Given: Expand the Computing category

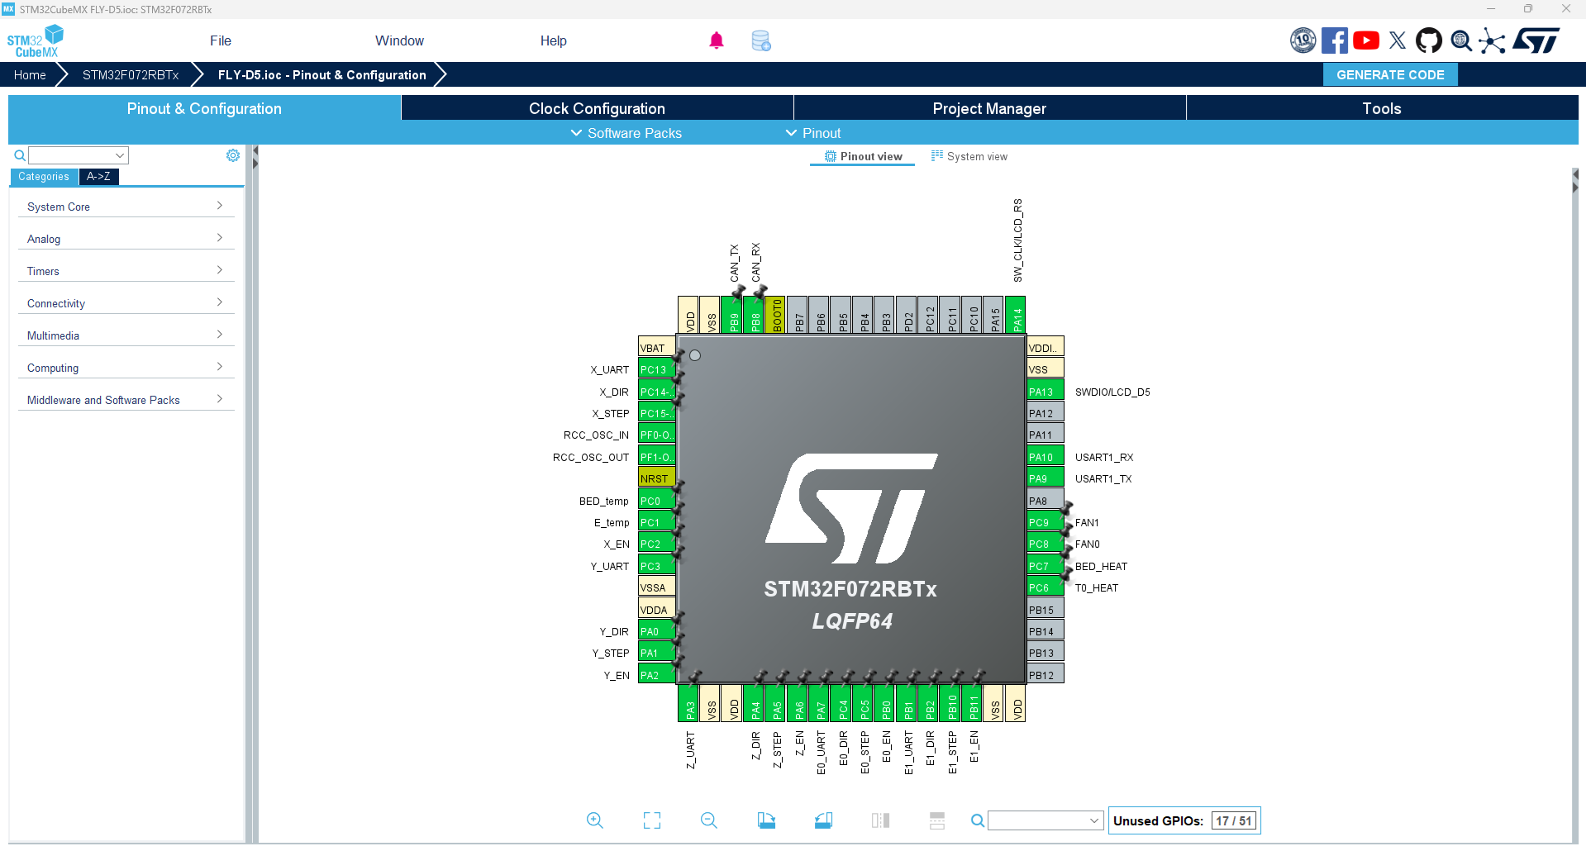Looking at the screenshot, I should [x=126, y=368].
